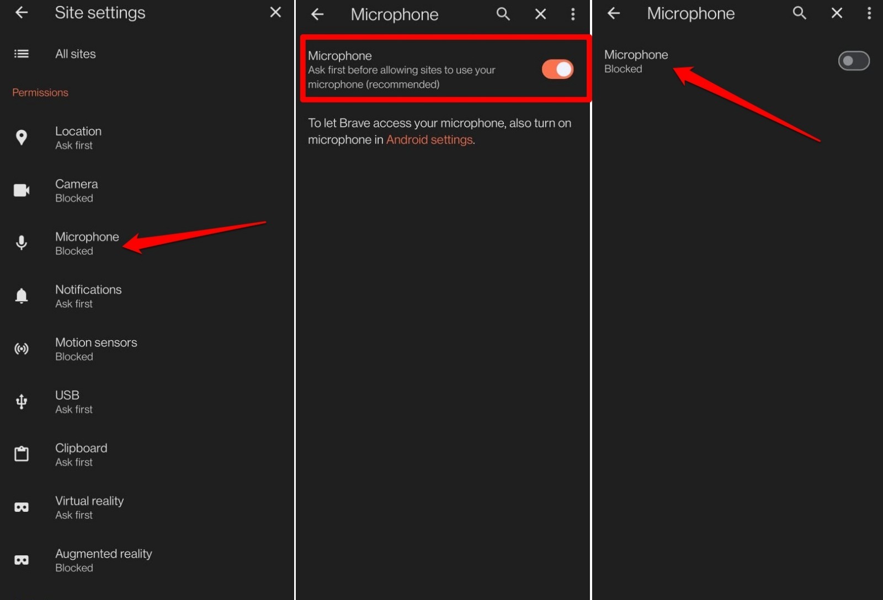Tap the Augmented reality headset icon
Screen dimensions: 883x600
22,560
